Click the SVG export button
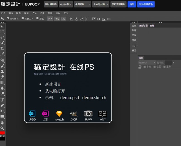Image resolution: width=181 pixels, height=146 pixels. 63,19
